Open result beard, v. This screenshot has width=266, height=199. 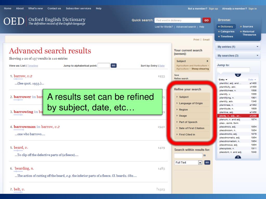click(21, 147)
